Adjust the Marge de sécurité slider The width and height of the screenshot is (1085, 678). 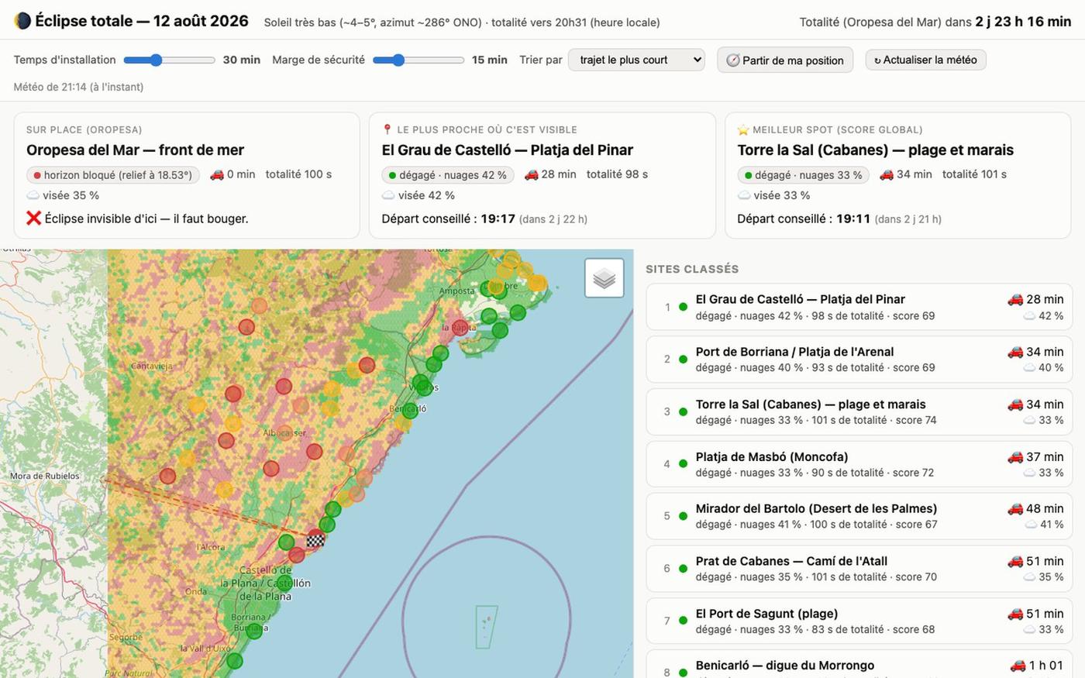pyautogui.click(x=418, y=60)
